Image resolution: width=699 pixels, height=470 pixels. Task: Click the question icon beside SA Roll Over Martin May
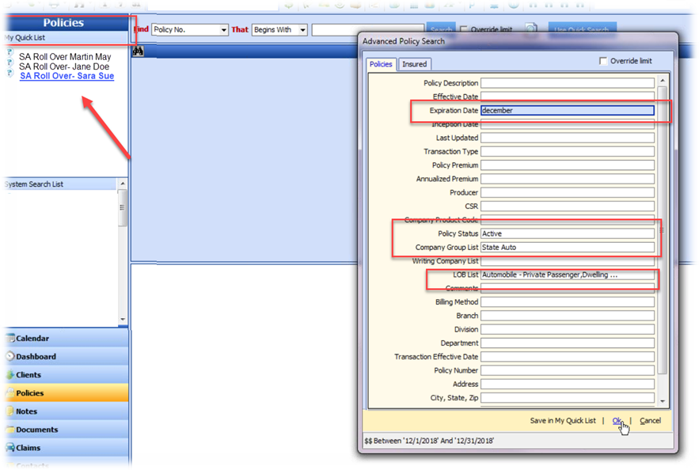(9, 52)
